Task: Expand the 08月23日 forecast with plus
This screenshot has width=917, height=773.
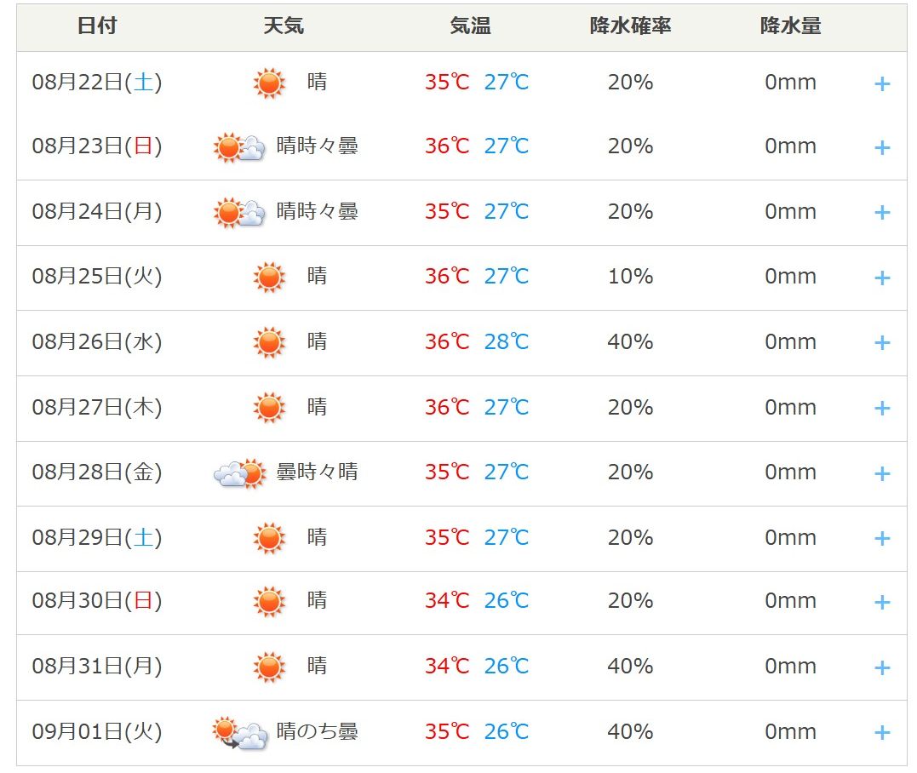Action: click(x=882, y=147)
